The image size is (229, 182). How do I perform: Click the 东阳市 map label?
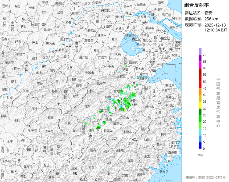[x=137, y=120]
